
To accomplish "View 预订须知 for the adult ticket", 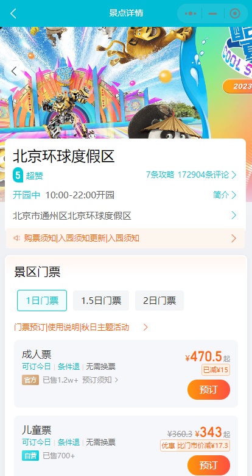I will click(100, 380).
